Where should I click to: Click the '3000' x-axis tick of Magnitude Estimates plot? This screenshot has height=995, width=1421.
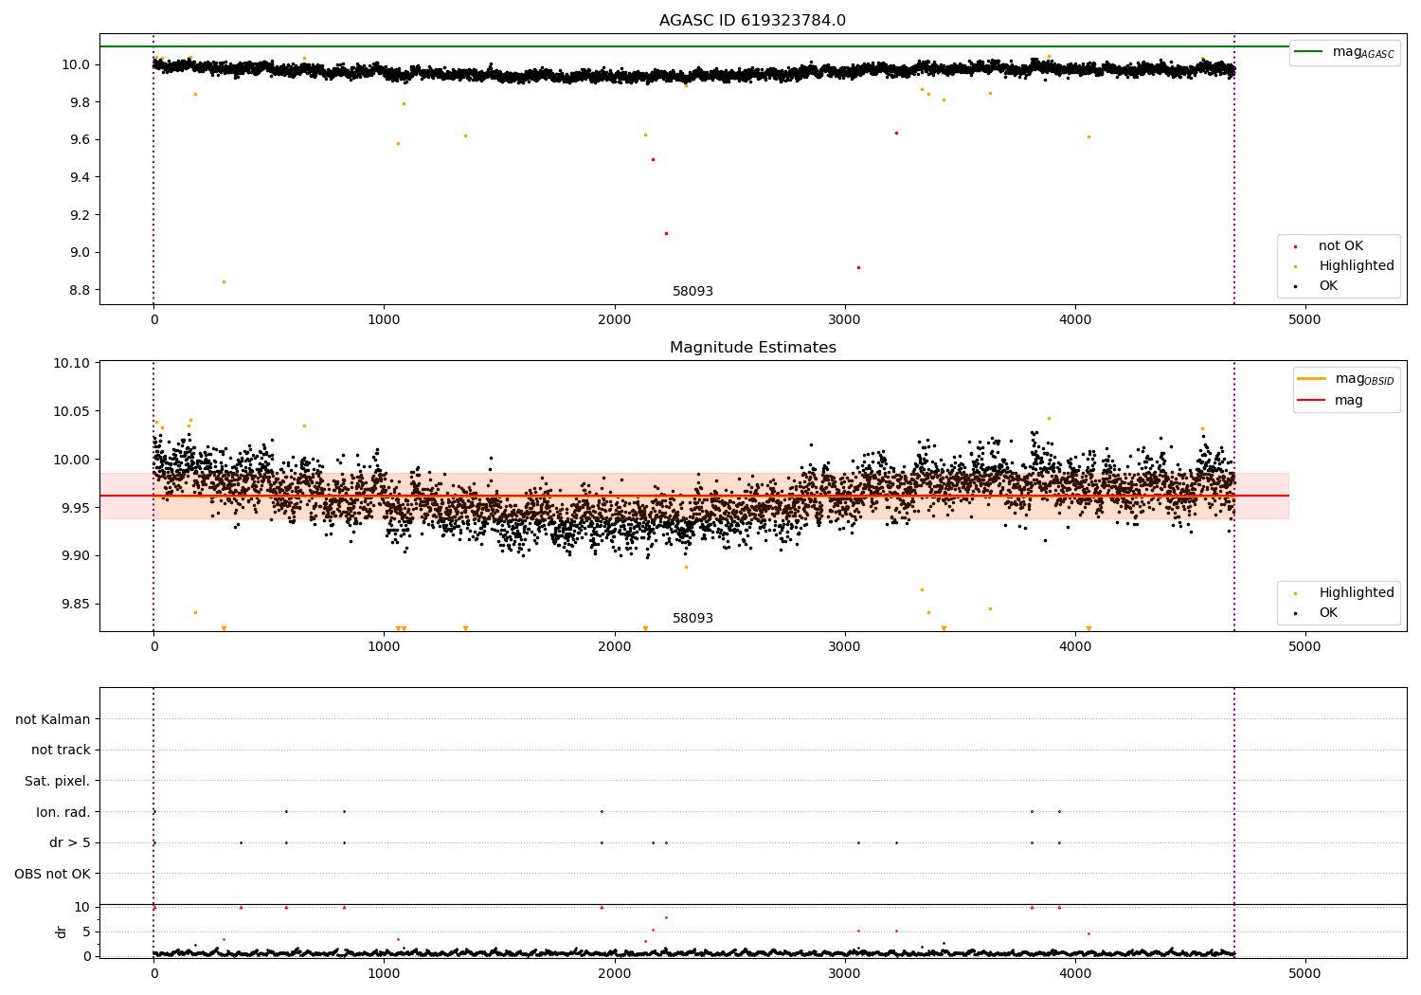click(x=844, y=647)
